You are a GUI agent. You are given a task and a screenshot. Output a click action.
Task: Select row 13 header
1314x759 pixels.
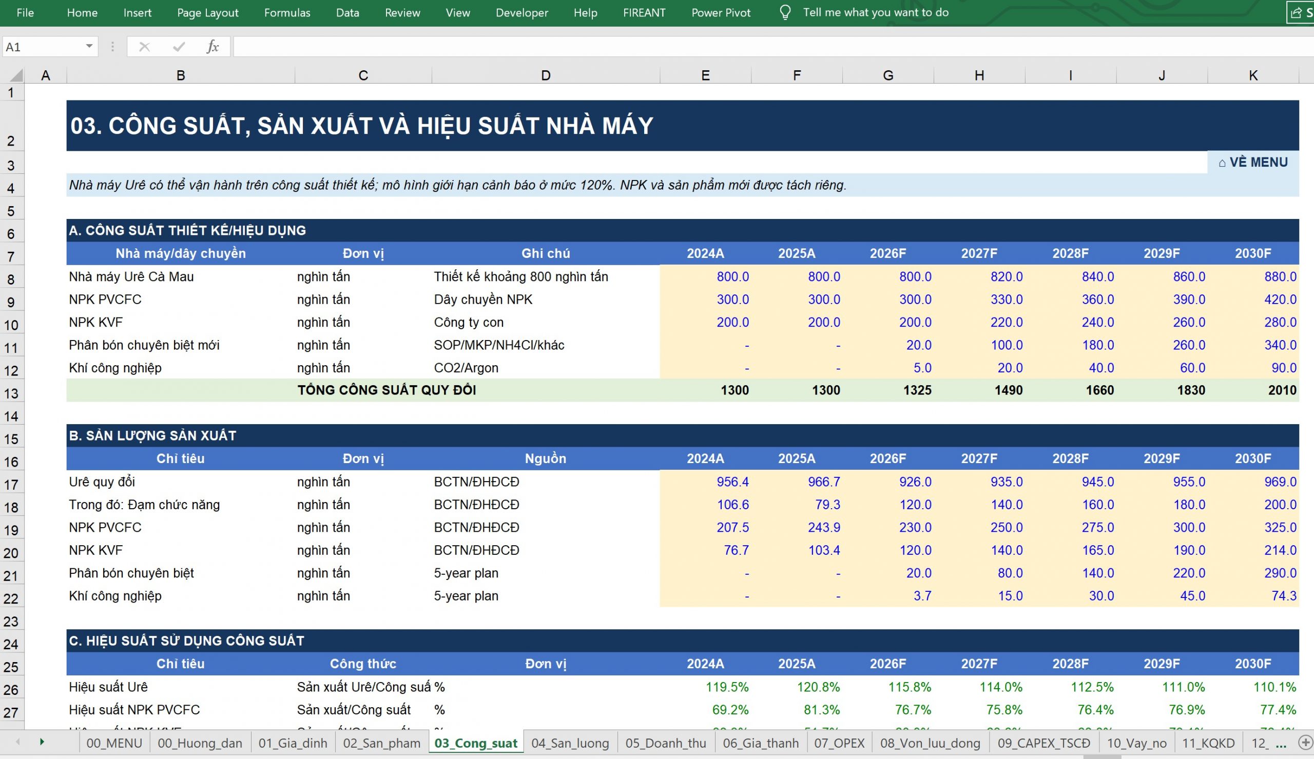tap(11, 393)
